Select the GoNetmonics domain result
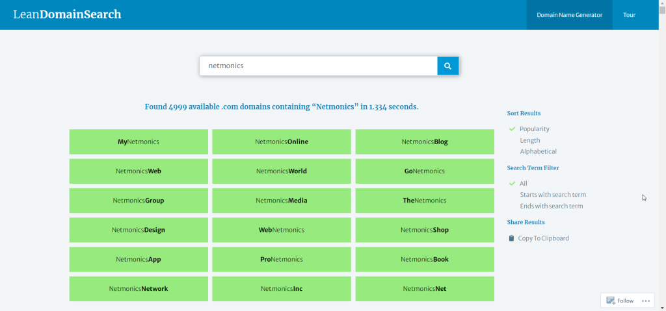Viewport: 666px width, 311px height. pos(425,171)
